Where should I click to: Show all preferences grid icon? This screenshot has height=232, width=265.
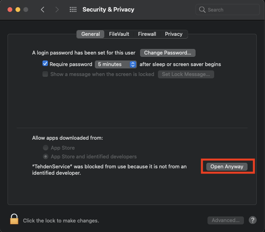[73, 10]
